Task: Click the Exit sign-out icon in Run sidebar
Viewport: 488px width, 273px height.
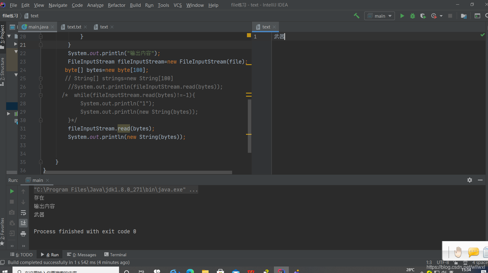Action: (x=12, y=233)
